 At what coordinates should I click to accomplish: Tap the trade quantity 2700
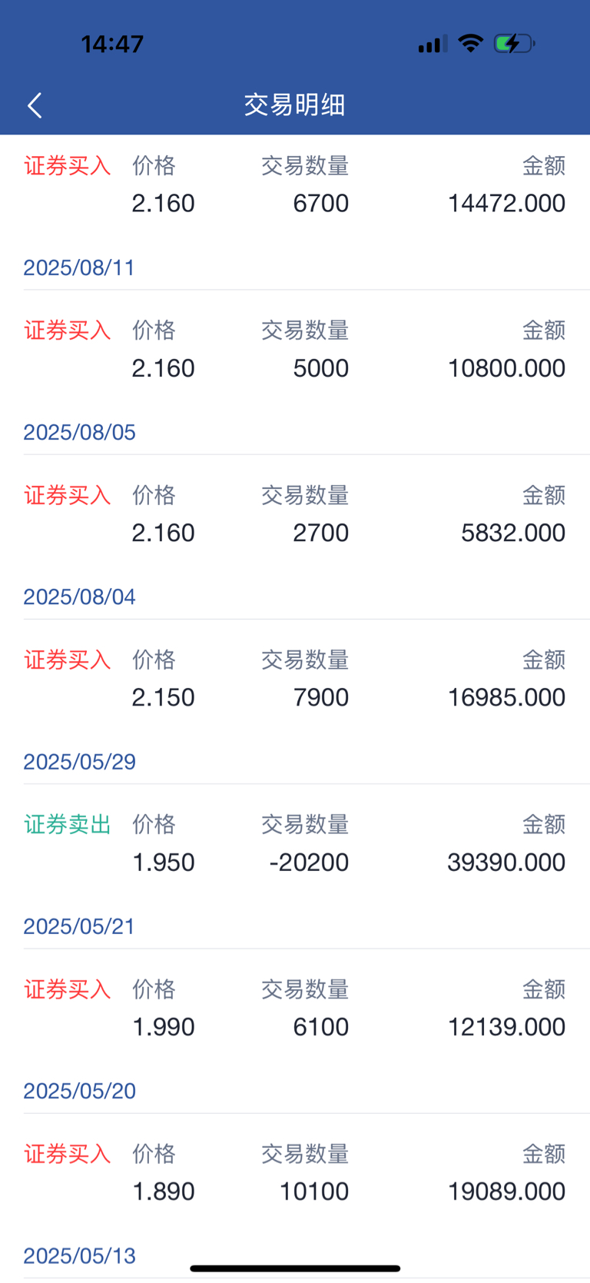tap(320, 533)
